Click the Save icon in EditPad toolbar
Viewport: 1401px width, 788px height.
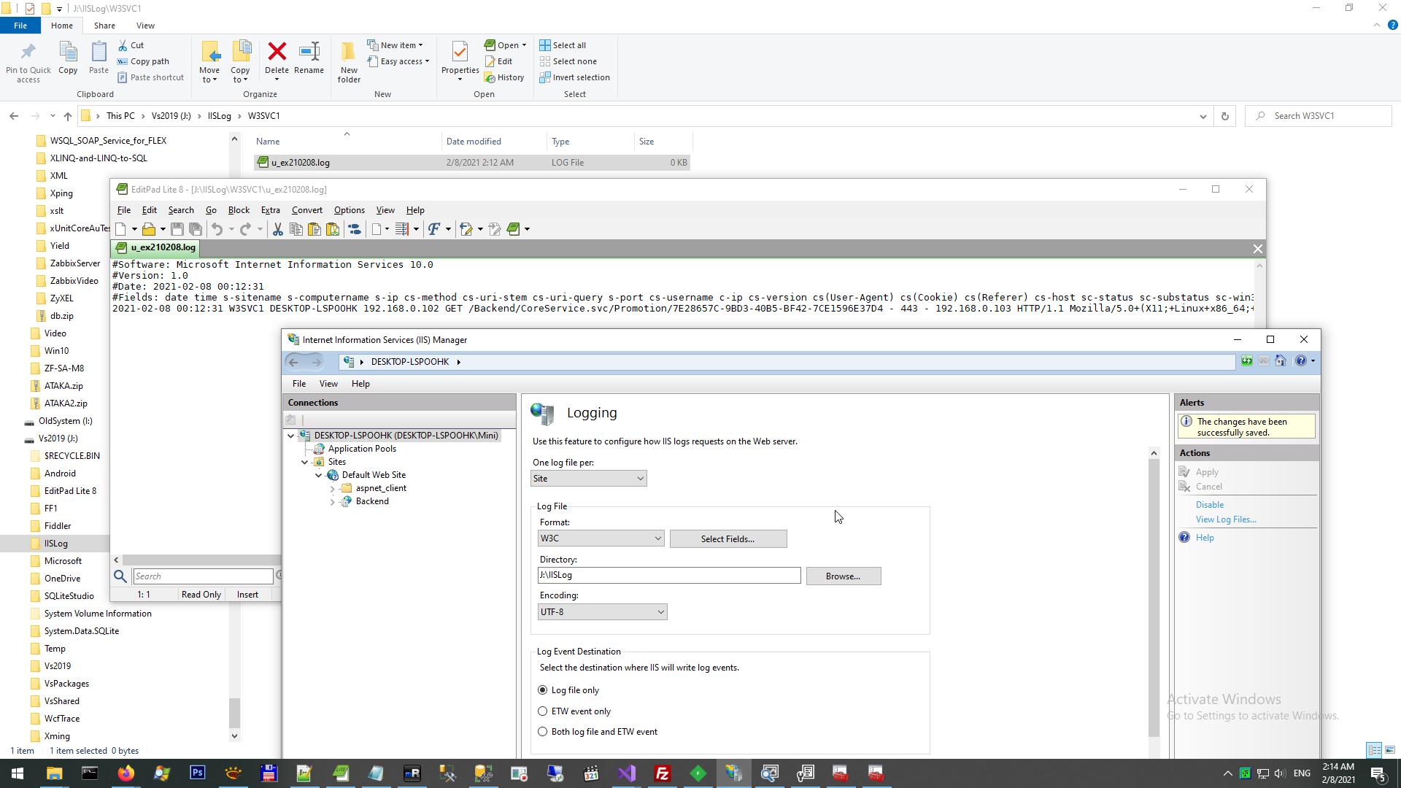(177, 229)
